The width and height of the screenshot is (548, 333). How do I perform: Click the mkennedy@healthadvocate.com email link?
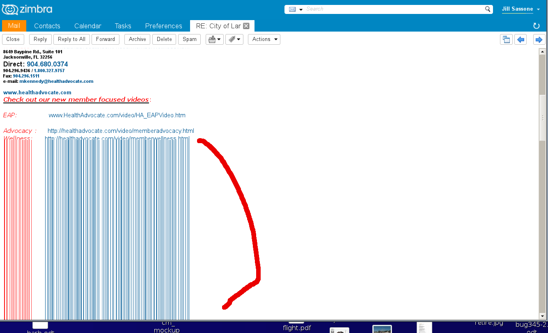click(56, 81)
